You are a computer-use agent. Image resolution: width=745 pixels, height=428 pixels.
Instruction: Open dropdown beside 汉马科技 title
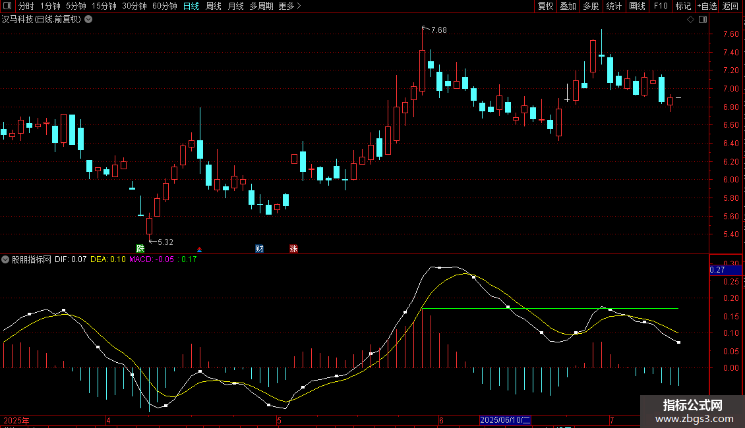88,20
